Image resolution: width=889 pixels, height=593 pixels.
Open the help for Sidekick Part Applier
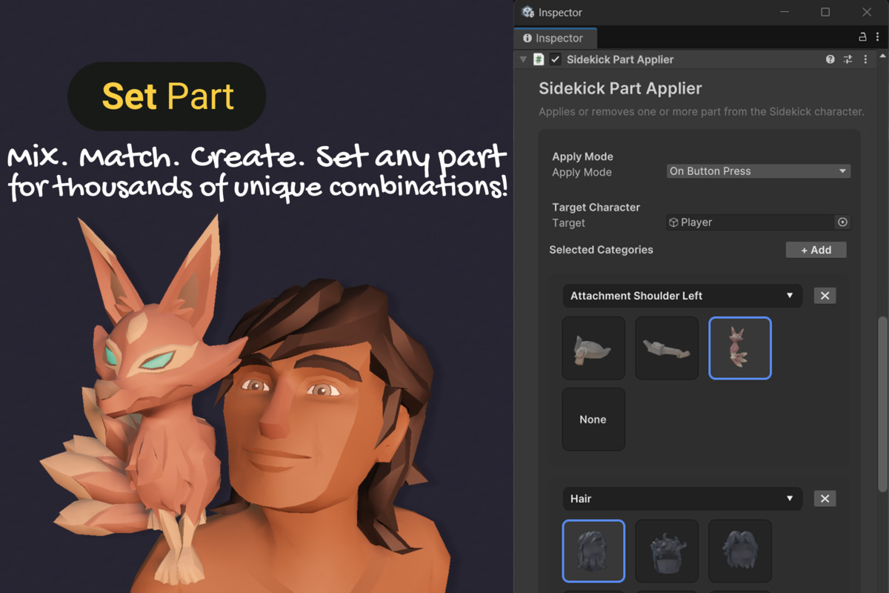(830, 59)
